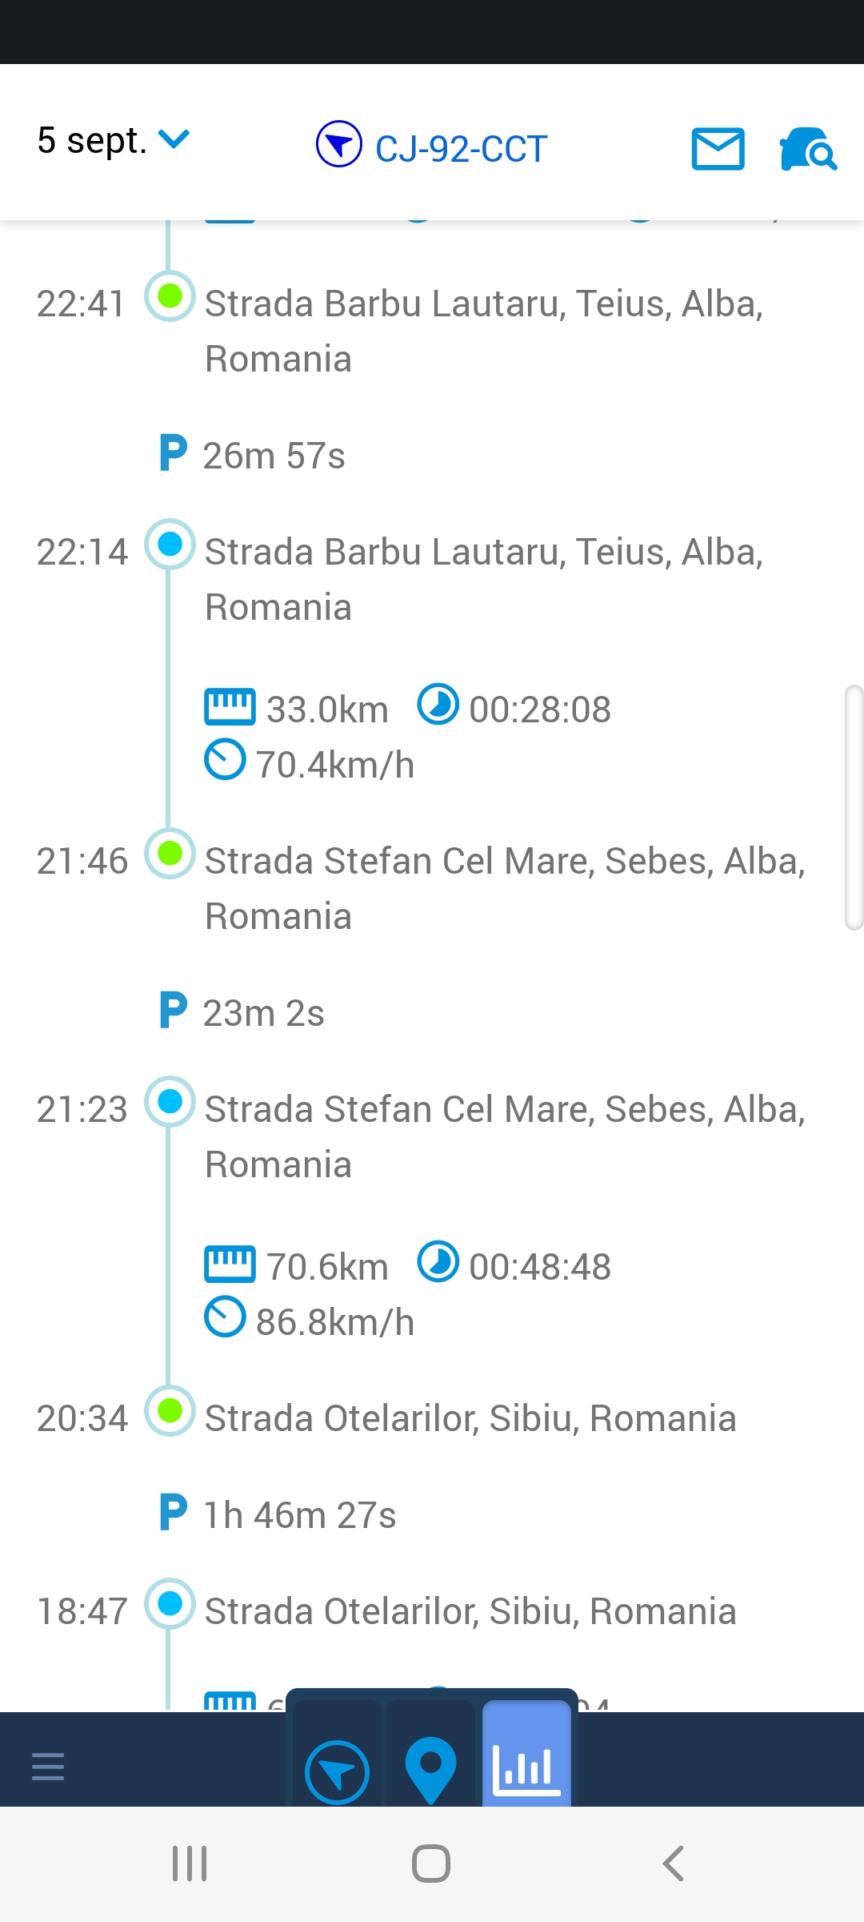
Task: Tap the 18:47 blue timeline marker
Action: point(170,1604)
